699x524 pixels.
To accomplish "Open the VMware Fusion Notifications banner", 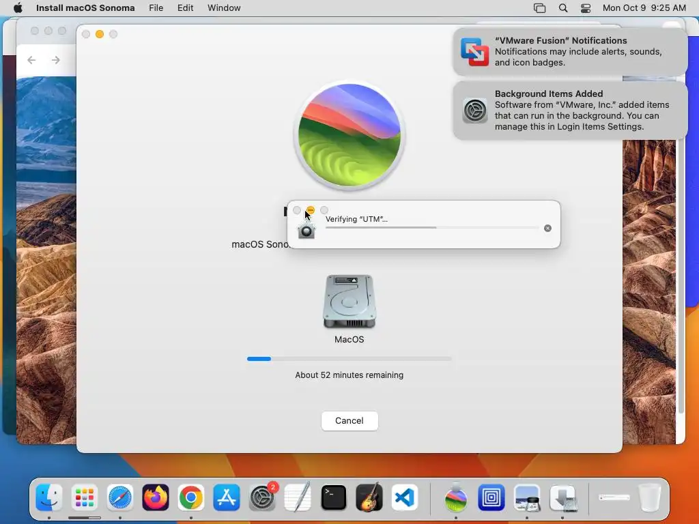I will tap(570, 51).
